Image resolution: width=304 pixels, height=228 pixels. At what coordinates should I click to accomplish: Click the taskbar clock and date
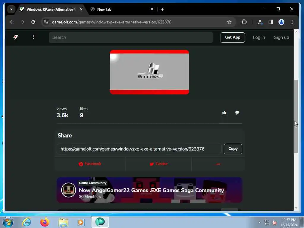point(289,222)
